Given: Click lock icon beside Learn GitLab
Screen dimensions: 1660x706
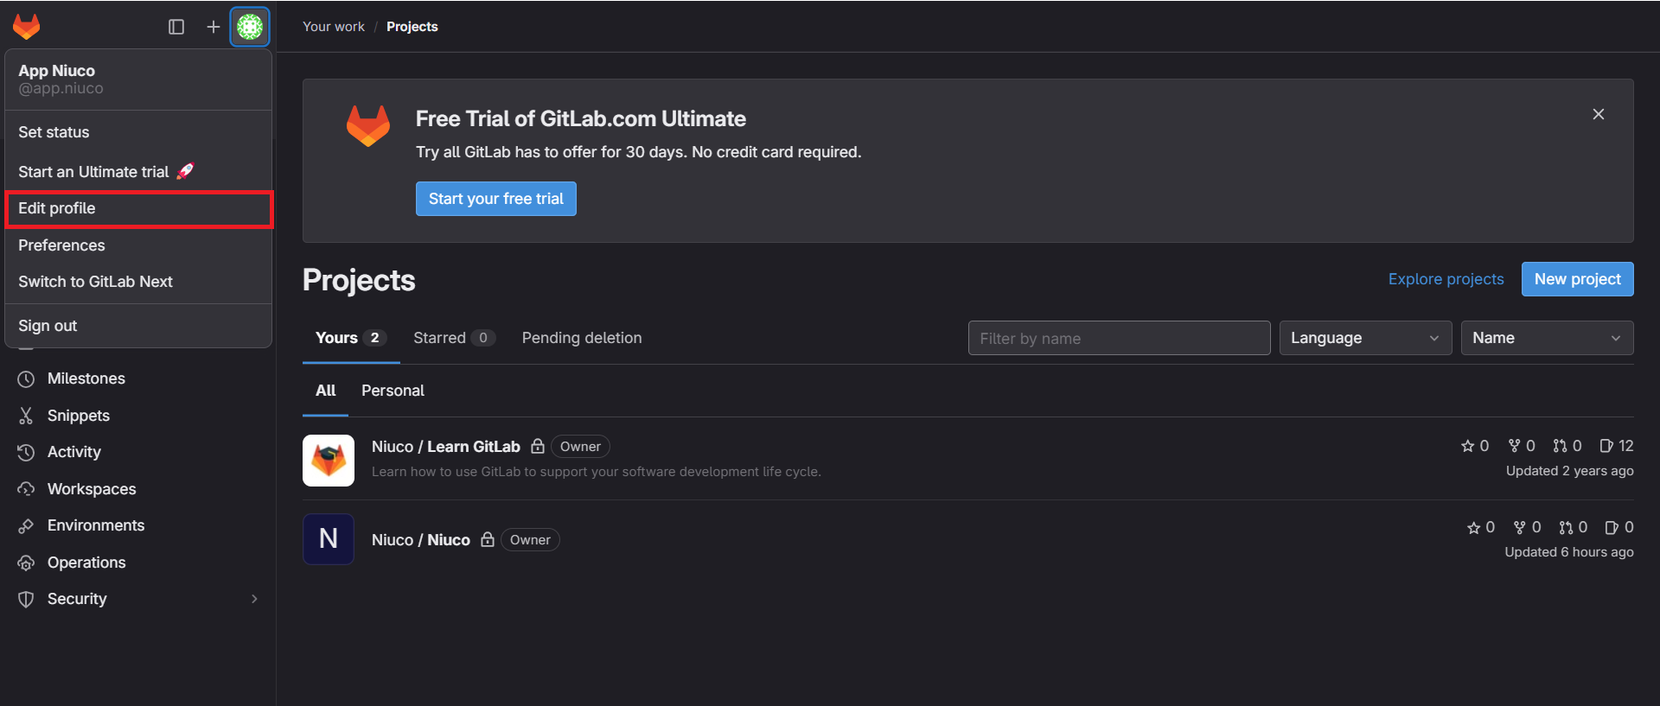Looking at the screenshot, I should (538, 446).
